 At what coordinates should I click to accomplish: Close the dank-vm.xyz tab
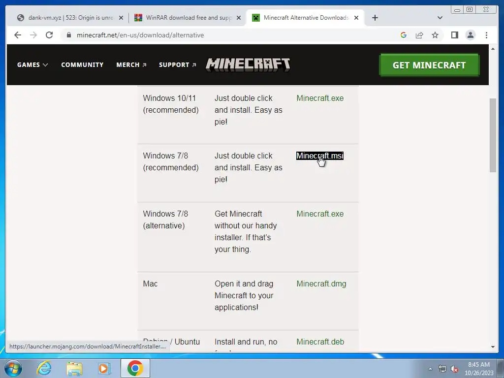pos(121,18)
